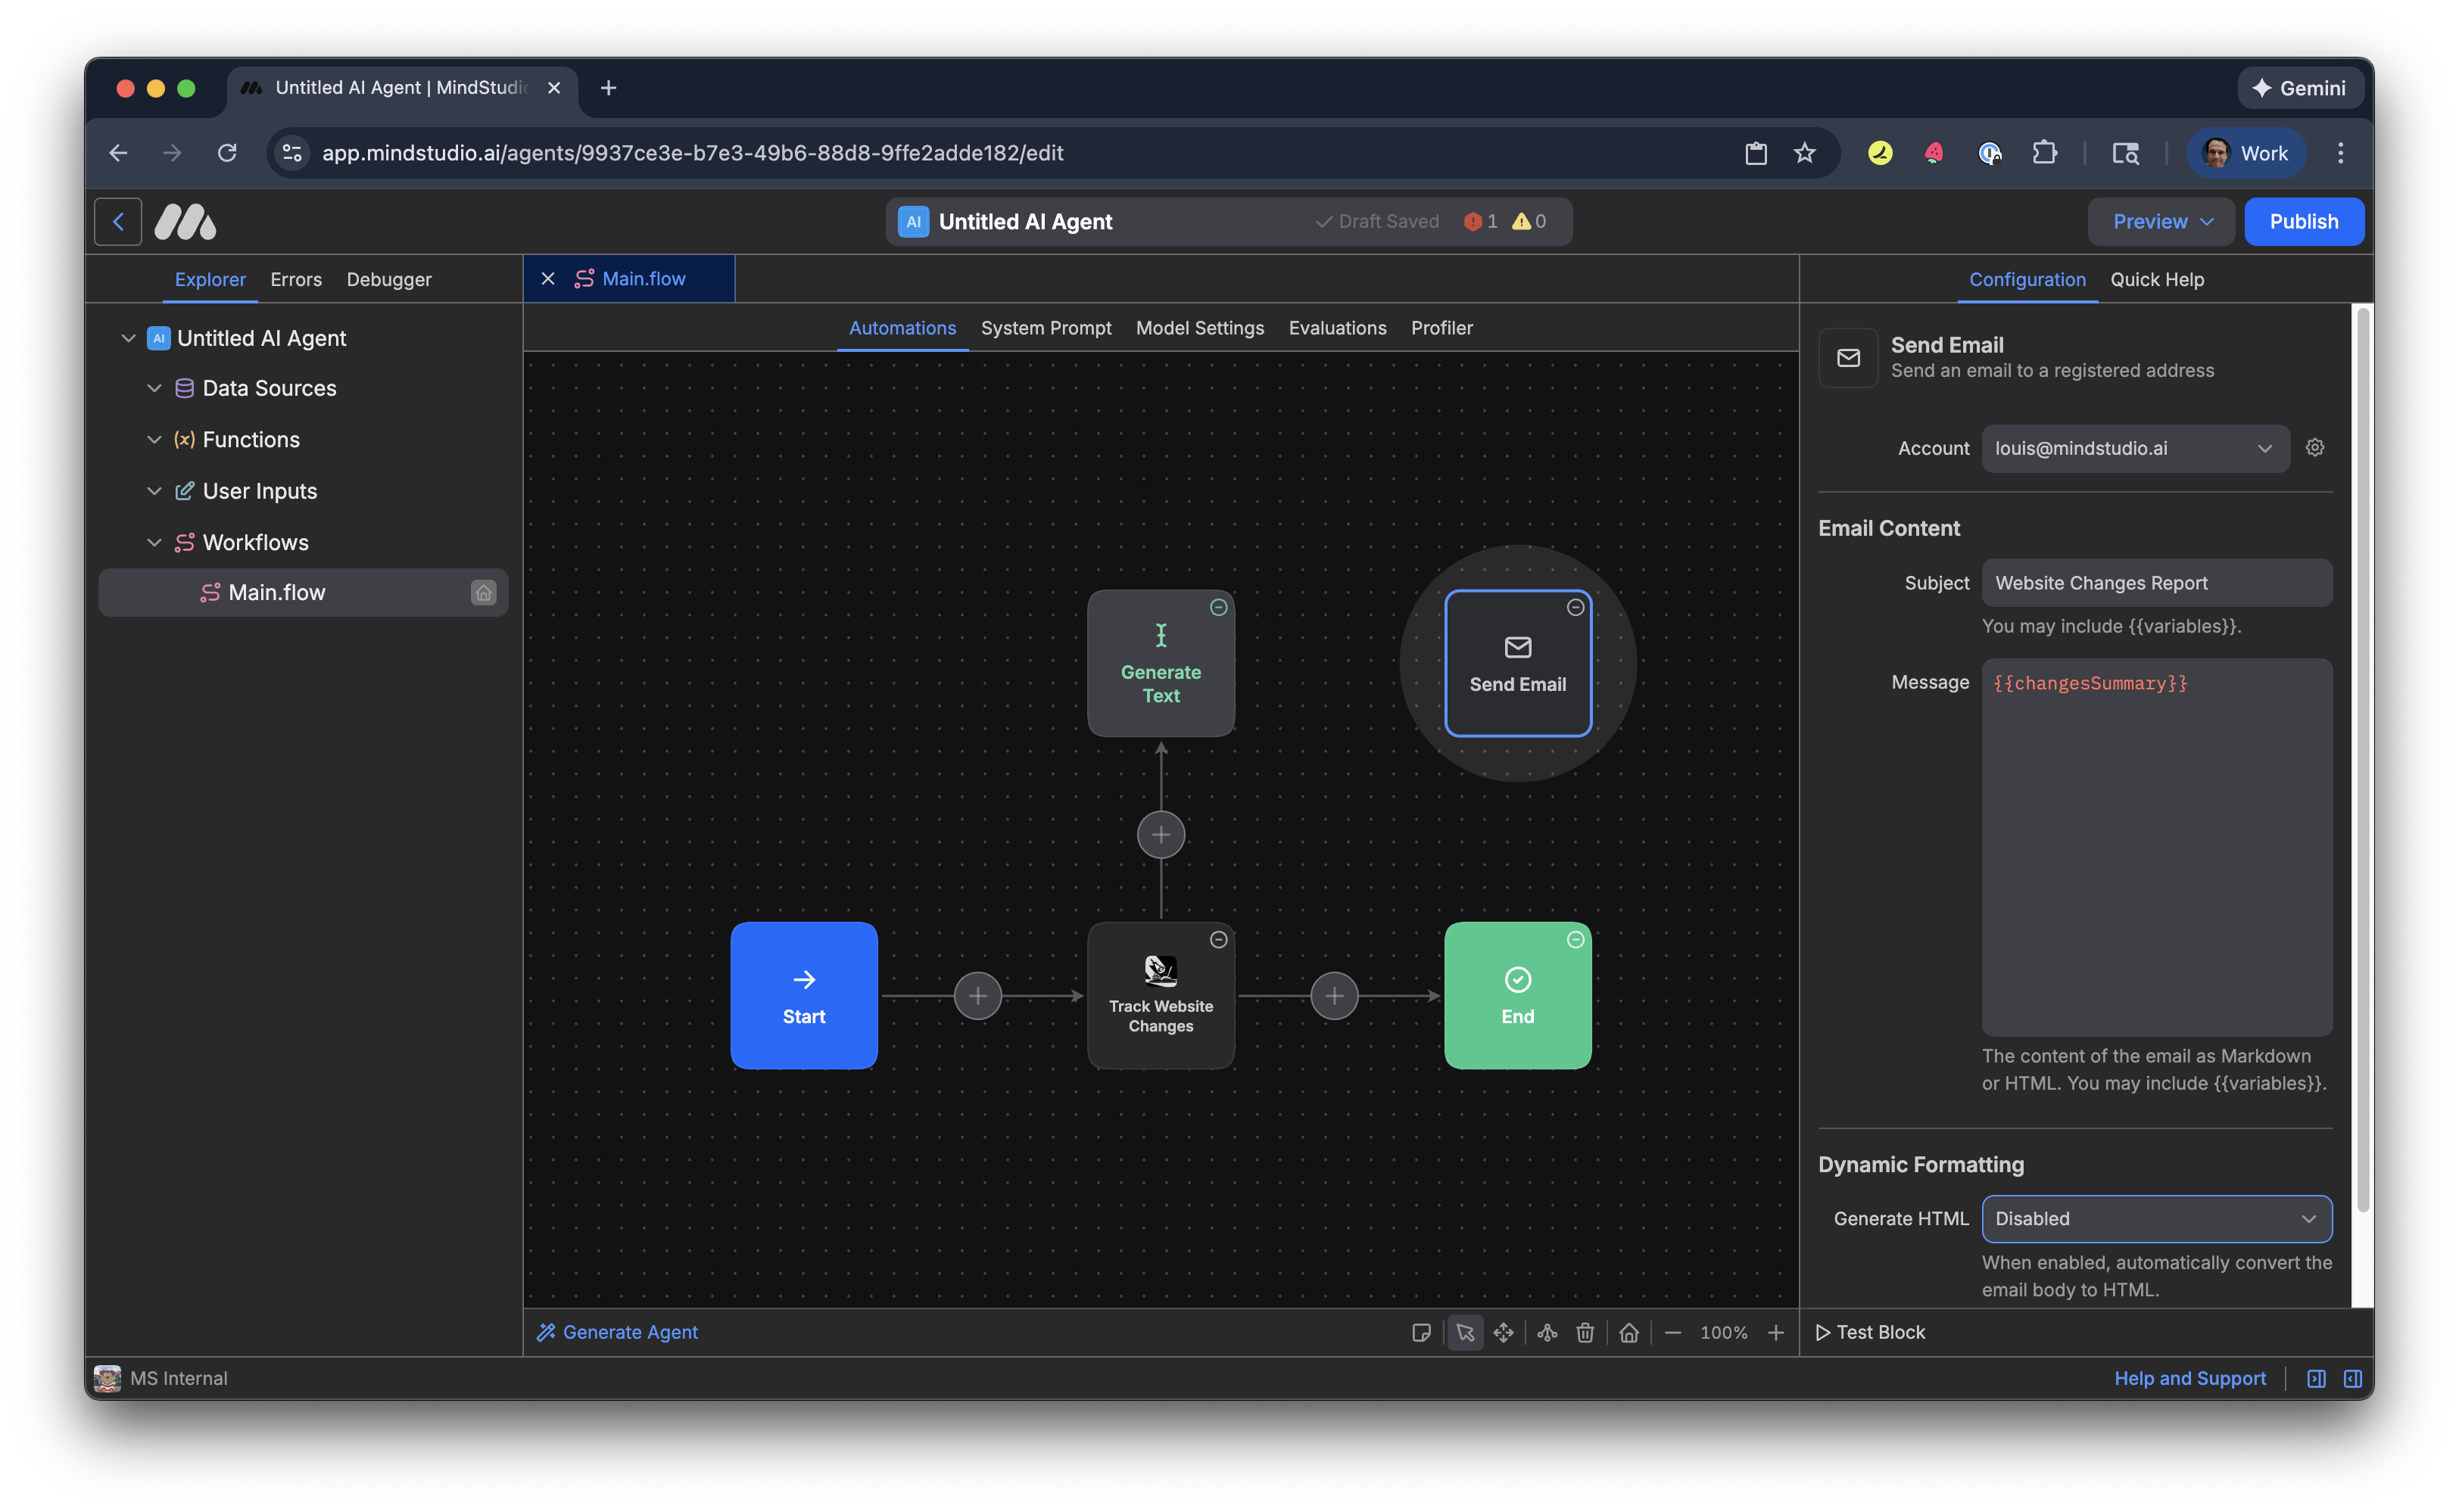This screenshot has height=1512, width=2459.
Task: Click the auto-arrange layout icon
Action: pos(1547,1332)
